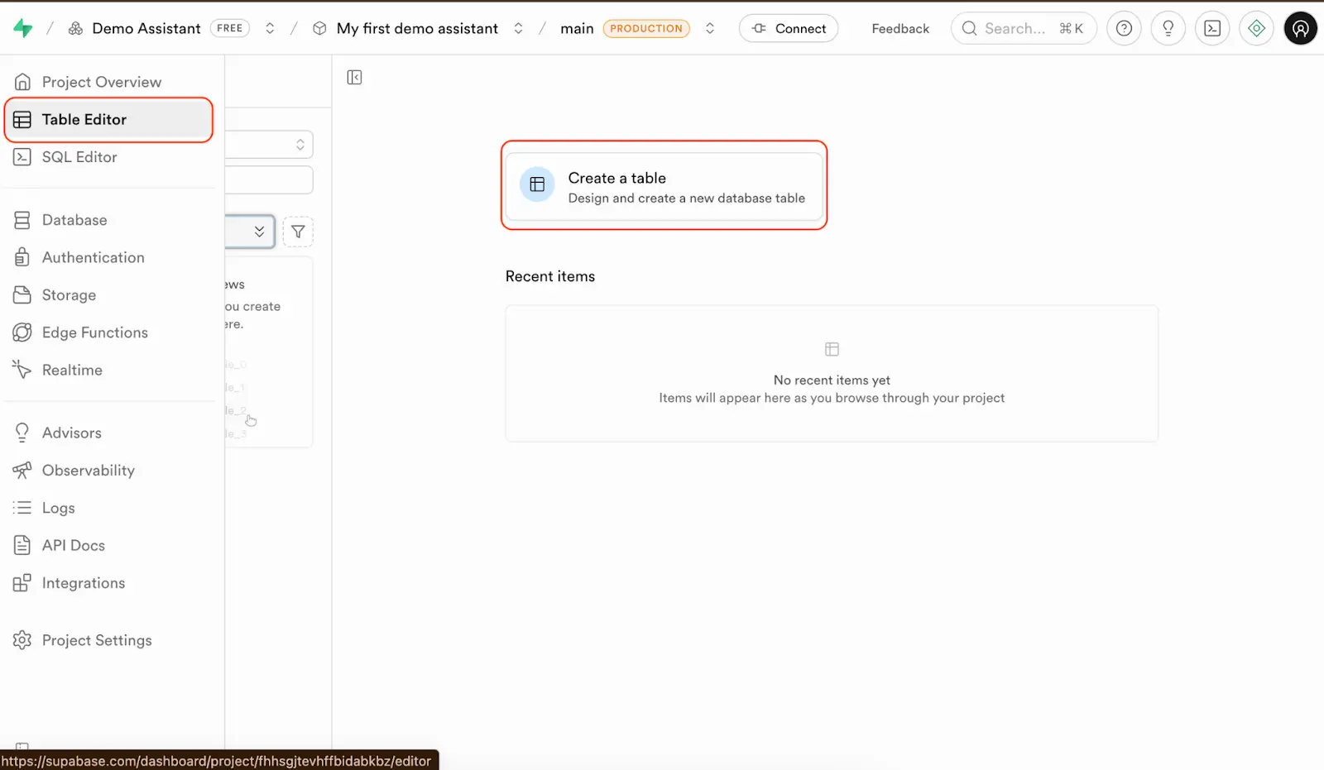Click the Supabase logo
The width and height of the screenshot is (1324, 770).
[23, 27]
